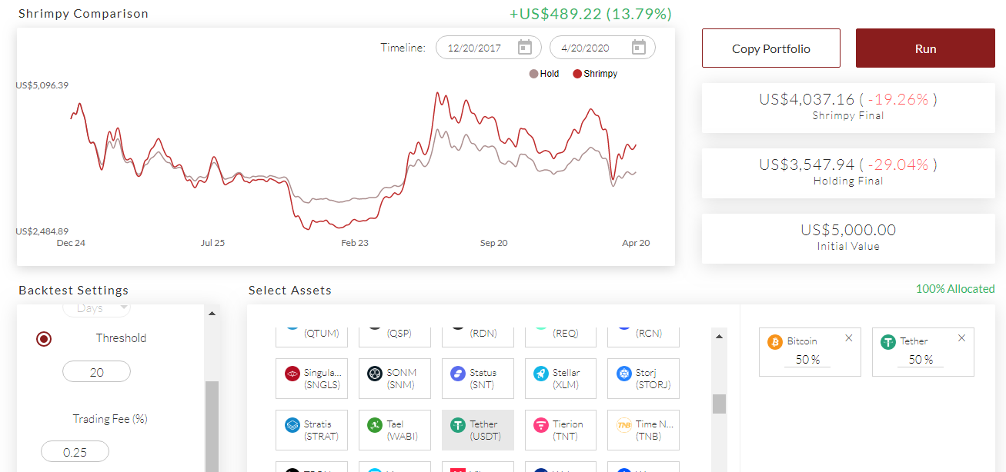Edit the Tether 50% allocation field

pyautogui.click(x=921, y=360)
